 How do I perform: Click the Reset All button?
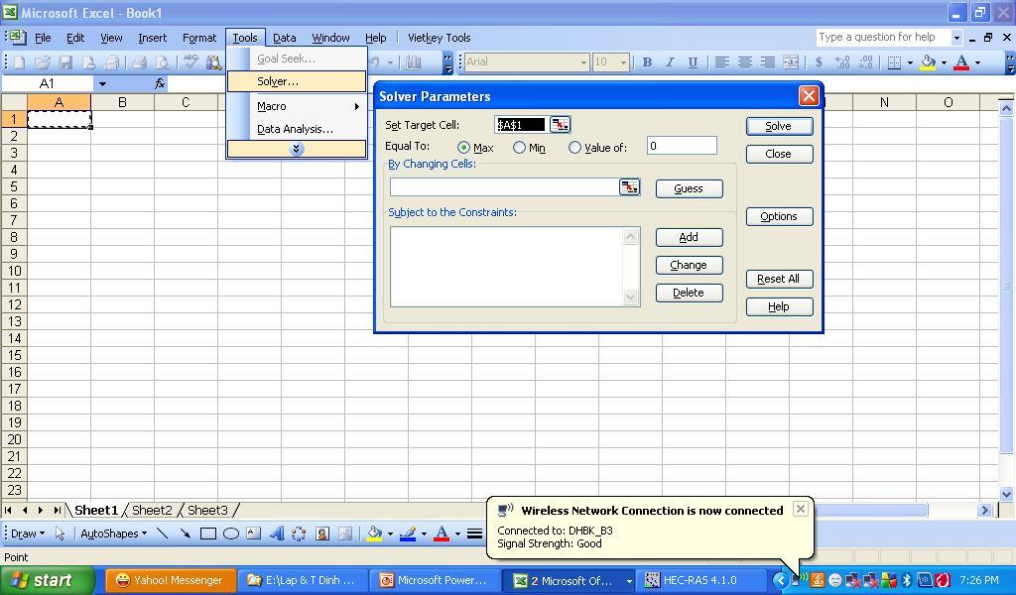779,279
